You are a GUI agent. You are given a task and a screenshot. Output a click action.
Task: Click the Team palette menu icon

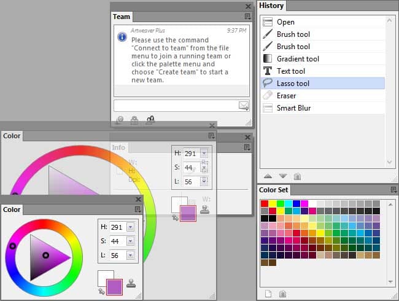pyautogui.click(x=247, y=17)
